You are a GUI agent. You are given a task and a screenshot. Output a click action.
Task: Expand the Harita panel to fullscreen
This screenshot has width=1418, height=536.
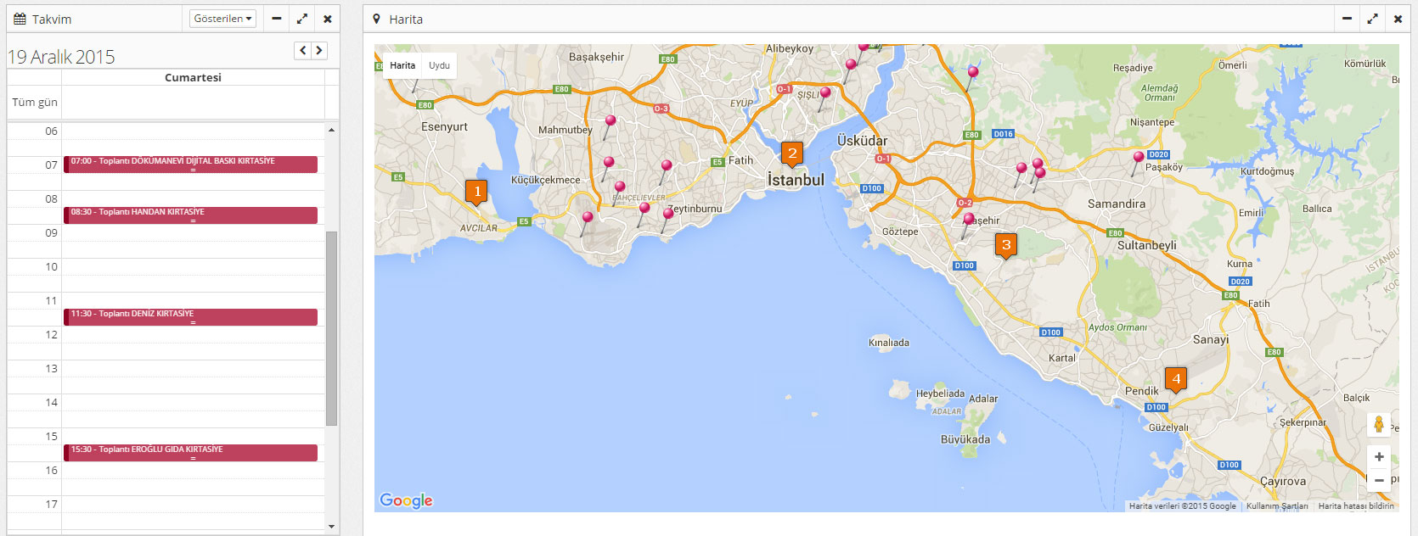tap(1372, 19)
